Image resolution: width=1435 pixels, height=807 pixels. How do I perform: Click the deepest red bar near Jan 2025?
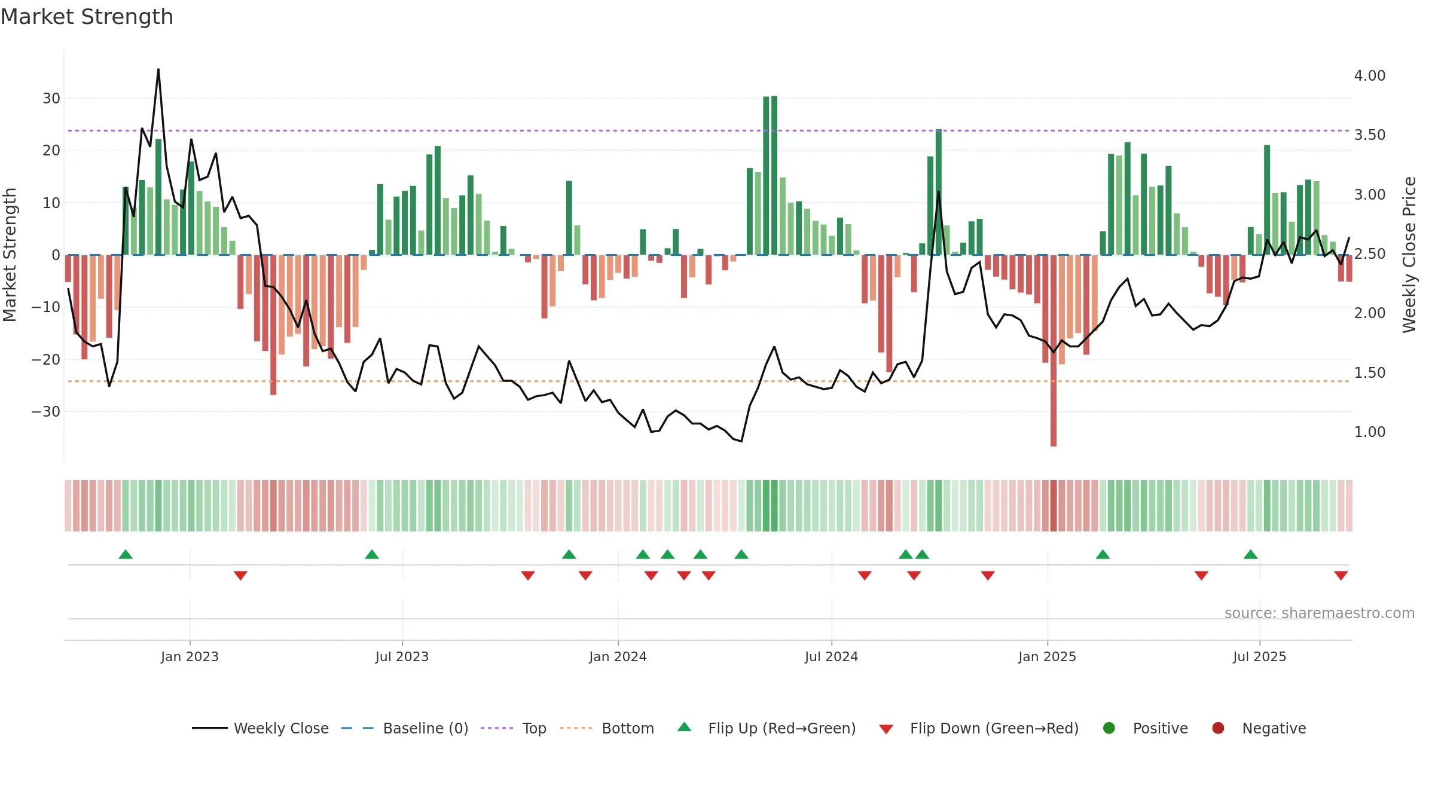tap(1054, 351)
